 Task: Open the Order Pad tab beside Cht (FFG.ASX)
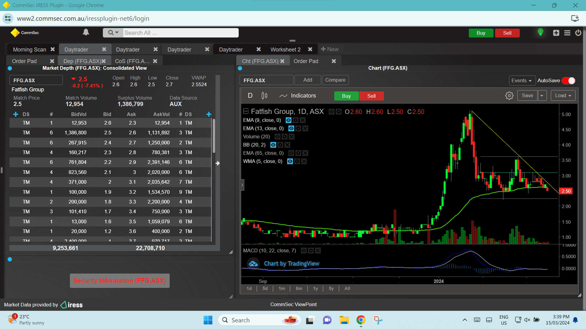(306, 61)
